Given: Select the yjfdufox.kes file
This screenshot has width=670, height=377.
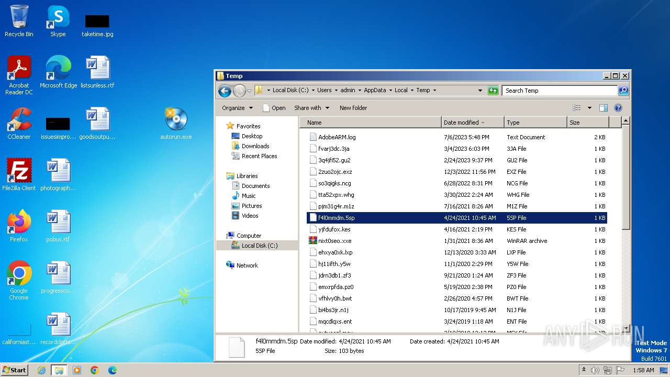Looking at the screenshot, I should coord(457,229).
